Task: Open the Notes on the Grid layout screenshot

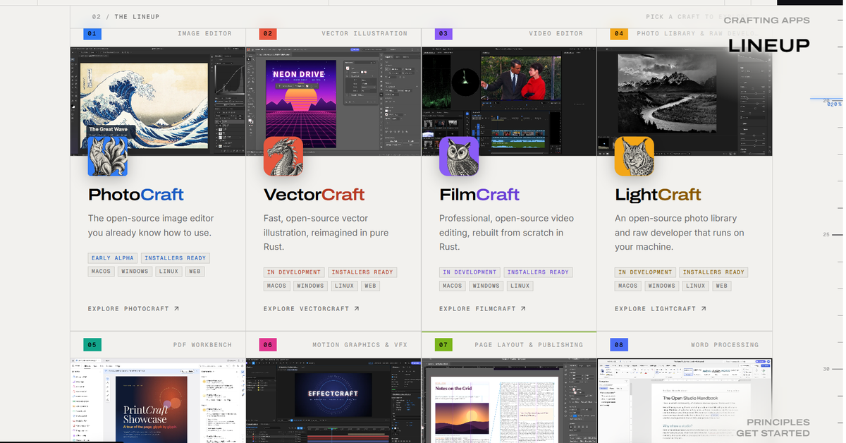Action: click(x=509, y=401)
